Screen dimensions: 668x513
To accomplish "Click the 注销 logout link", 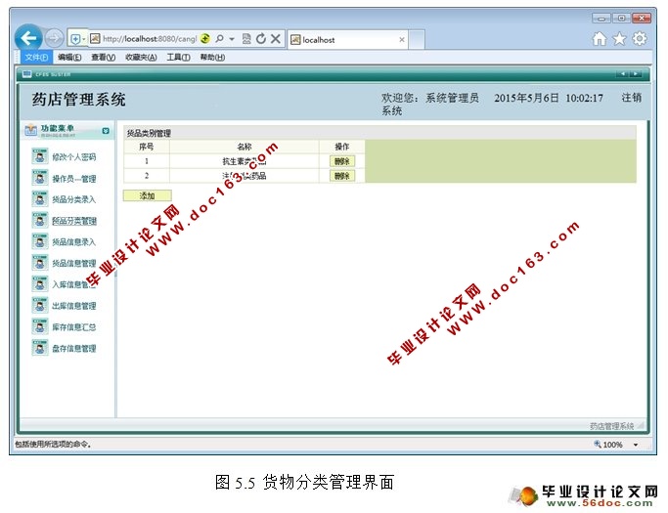I will click(x=631, y=98).
